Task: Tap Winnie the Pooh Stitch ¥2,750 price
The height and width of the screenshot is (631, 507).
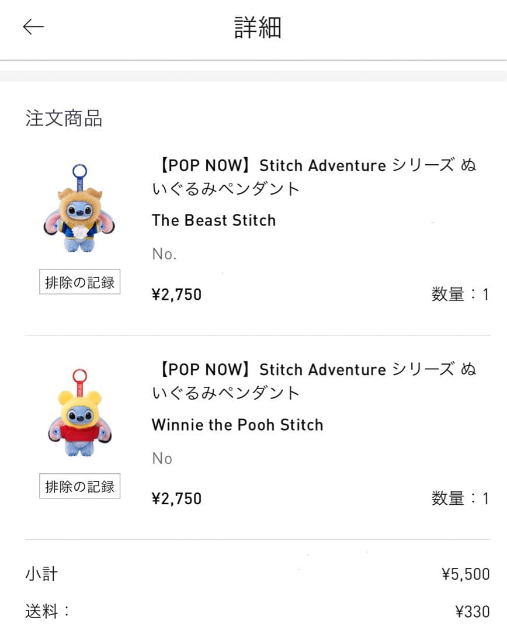Action: 176,498
